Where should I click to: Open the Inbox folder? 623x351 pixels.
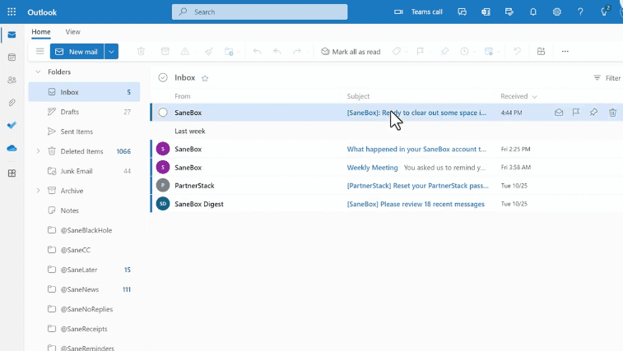click(x=84, y=92)
